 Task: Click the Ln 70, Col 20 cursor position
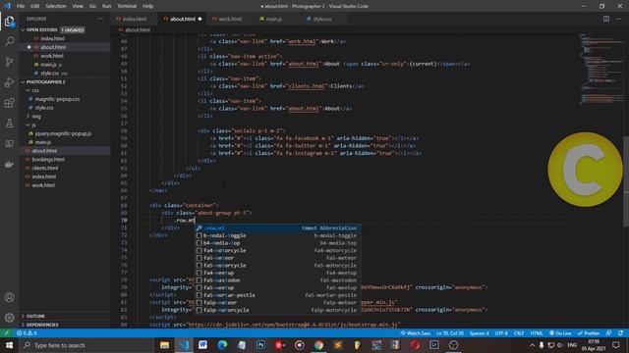(x=450, y=333)
